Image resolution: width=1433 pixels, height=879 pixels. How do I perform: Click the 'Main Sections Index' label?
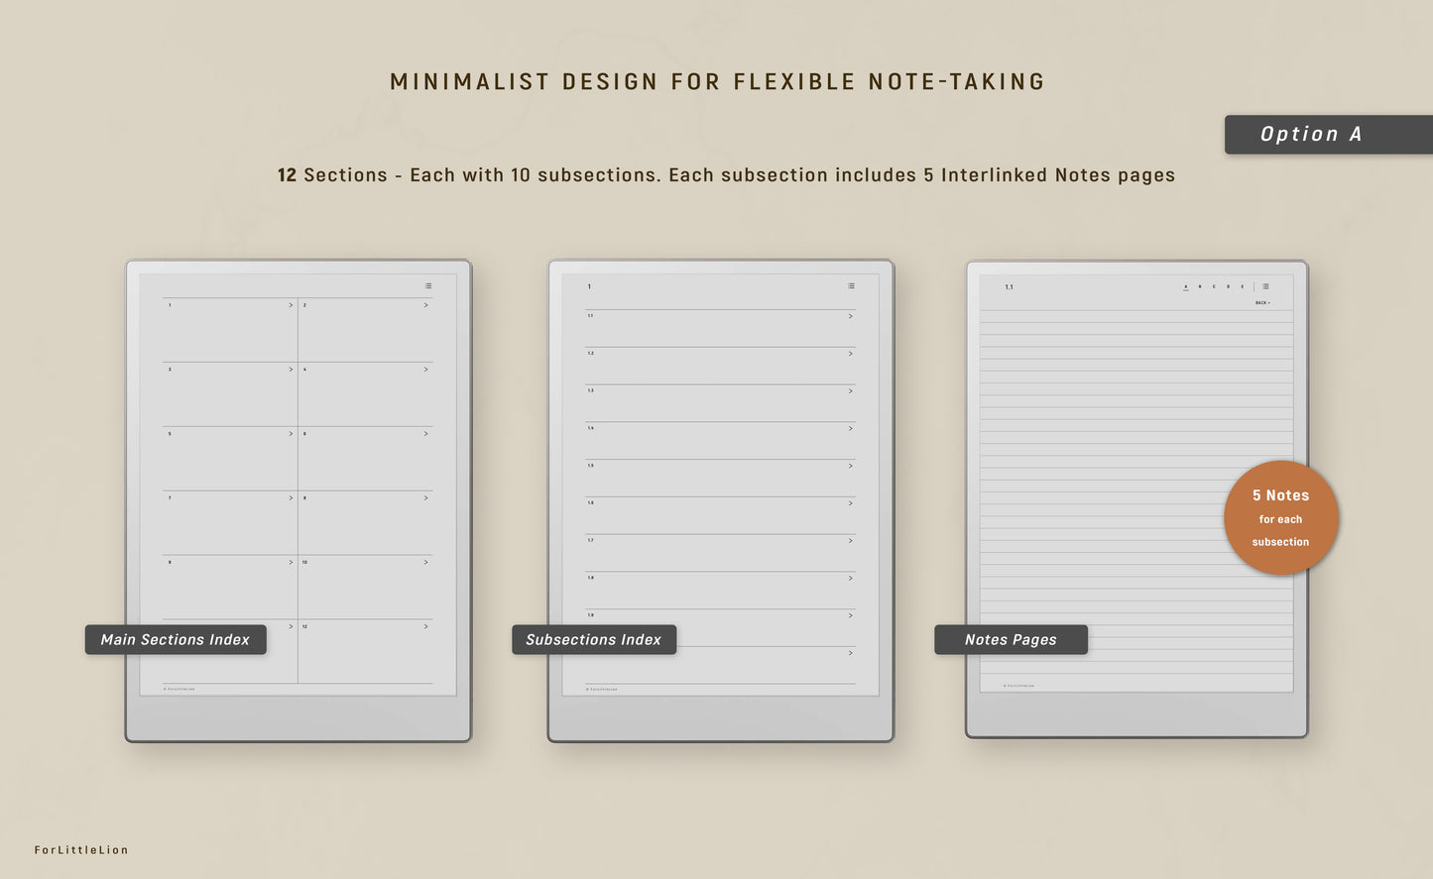[x=175, y=639]
